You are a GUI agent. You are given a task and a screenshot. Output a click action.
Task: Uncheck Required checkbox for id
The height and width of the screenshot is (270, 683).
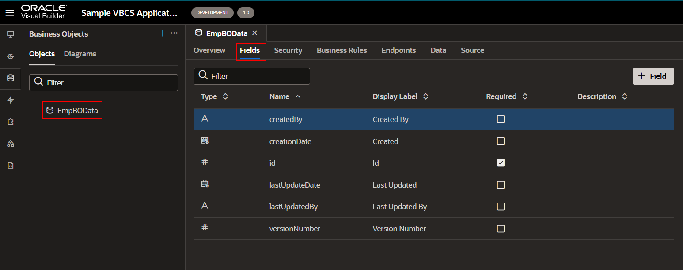pyautogui.click(x=501, y=163)
